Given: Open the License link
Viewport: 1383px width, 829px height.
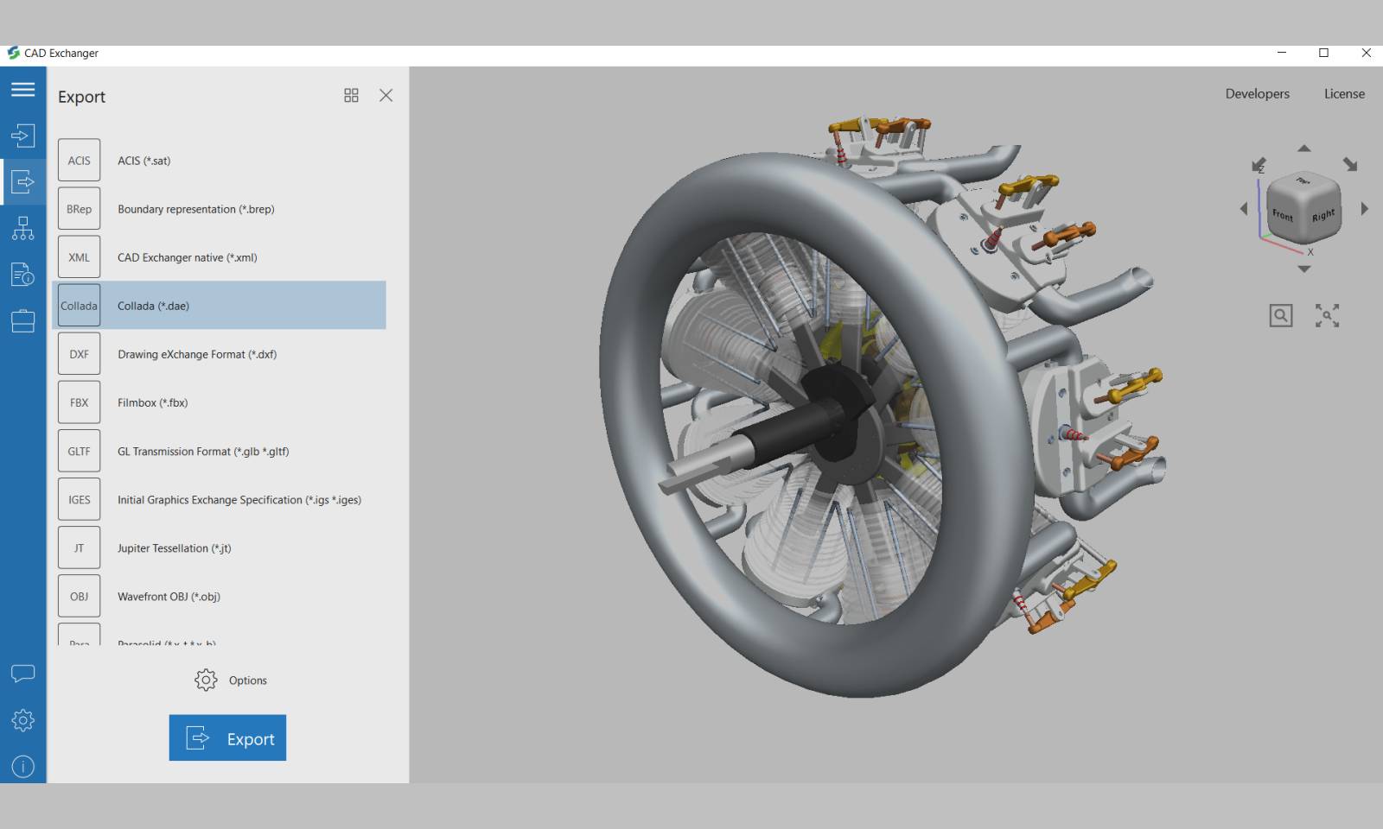Looking at the screenshot, I should (1345, 94).
